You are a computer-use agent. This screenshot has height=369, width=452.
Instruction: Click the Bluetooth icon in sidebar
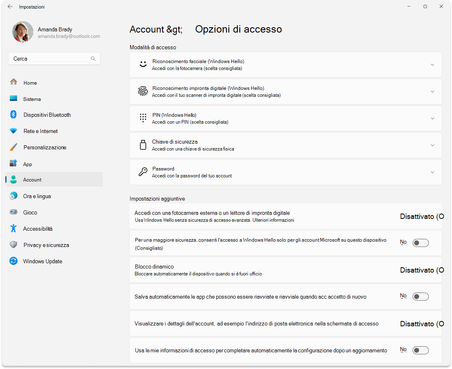pyautogui.click(x=13, y=114)
